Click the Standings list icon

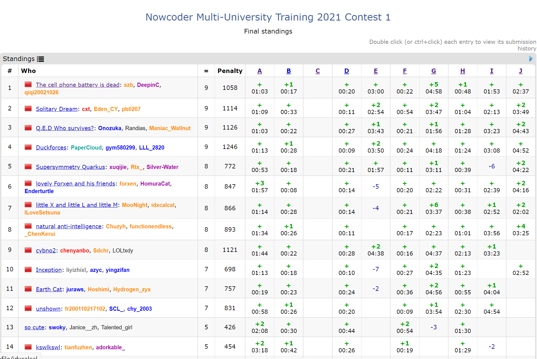(x=41, y=59)
